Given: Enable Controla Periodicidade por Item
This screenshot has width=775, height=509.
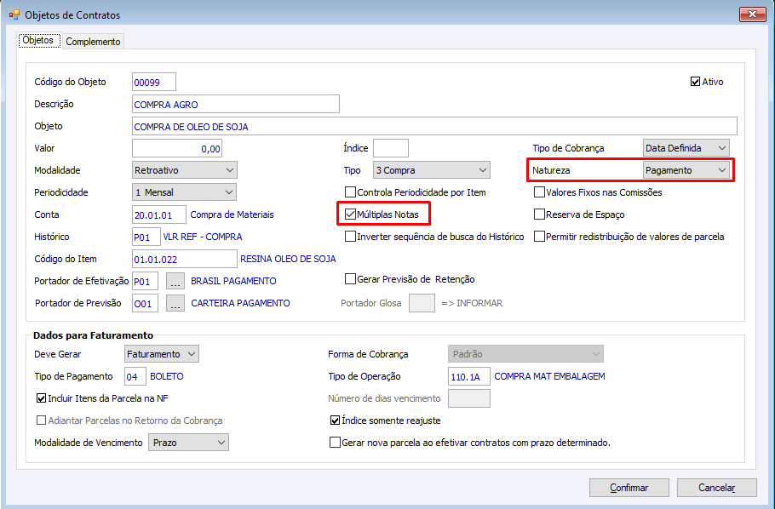Looking at the screenshot, I should [x=350, y=192].
